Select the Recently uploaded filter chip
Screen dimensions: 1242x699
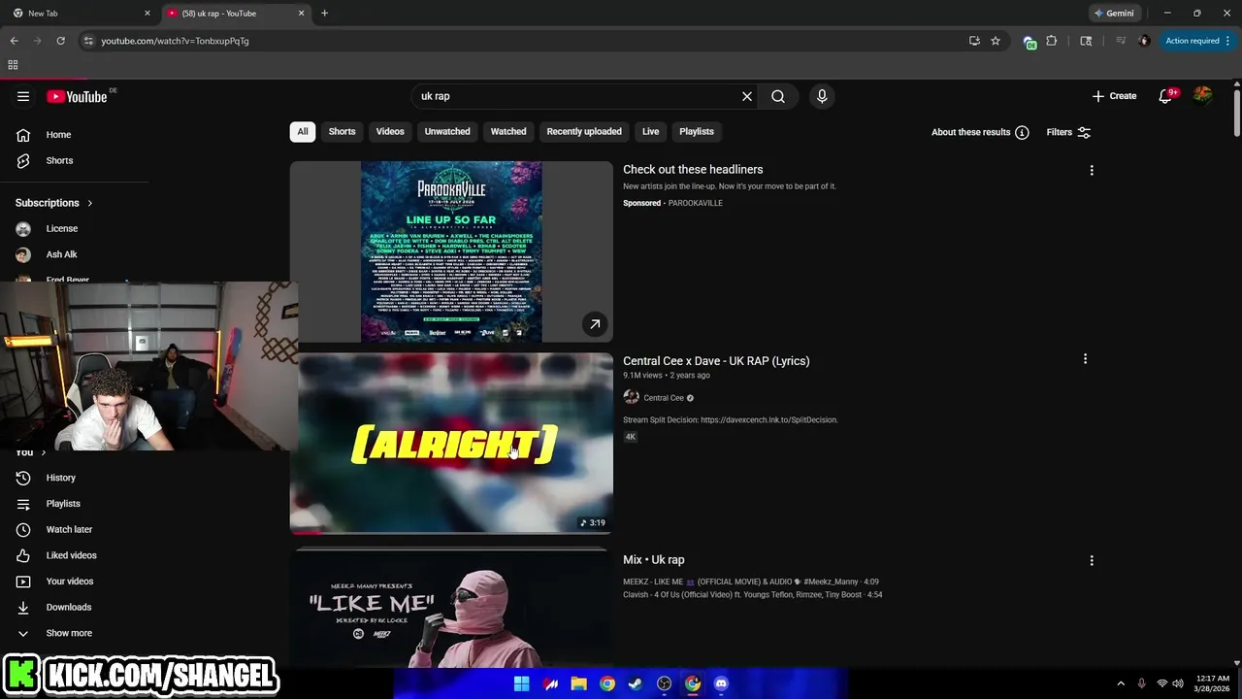(584, 131)
